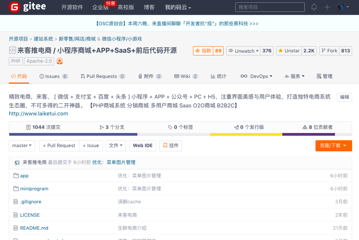Expand 我的码云 menu
The height and width of the screenshot is (240, 359).
[x=178, y=7]
